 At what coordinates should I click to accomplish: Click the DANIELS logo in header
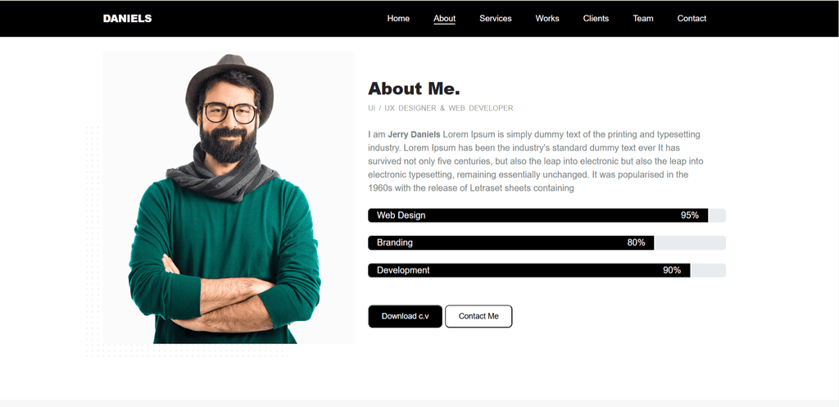pos(127,19)
